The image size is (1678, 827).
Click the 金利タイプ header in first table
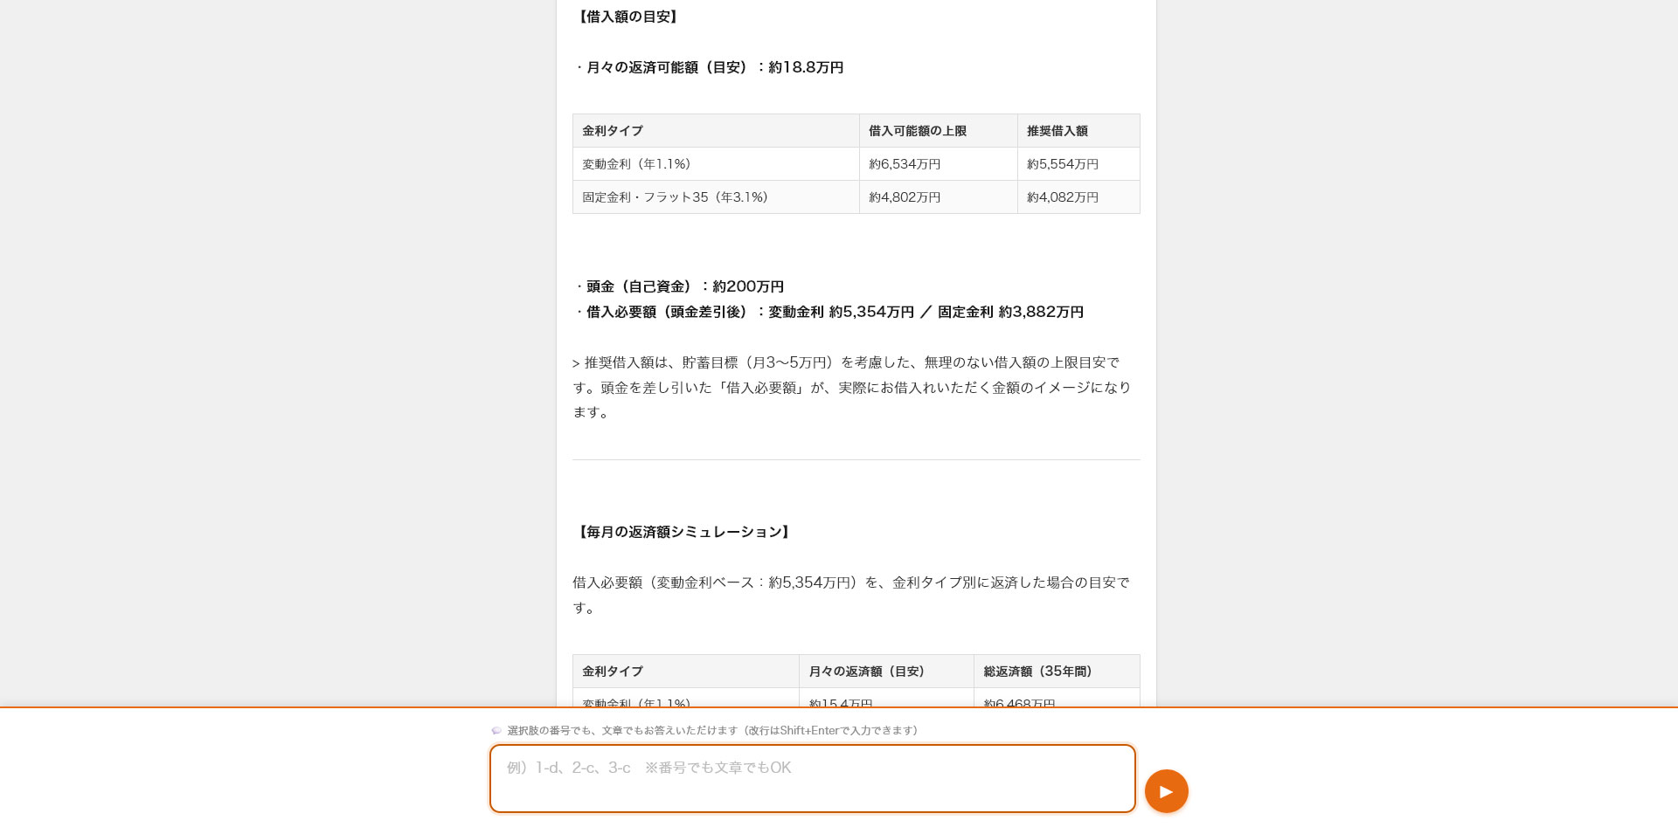coord(716,131)
